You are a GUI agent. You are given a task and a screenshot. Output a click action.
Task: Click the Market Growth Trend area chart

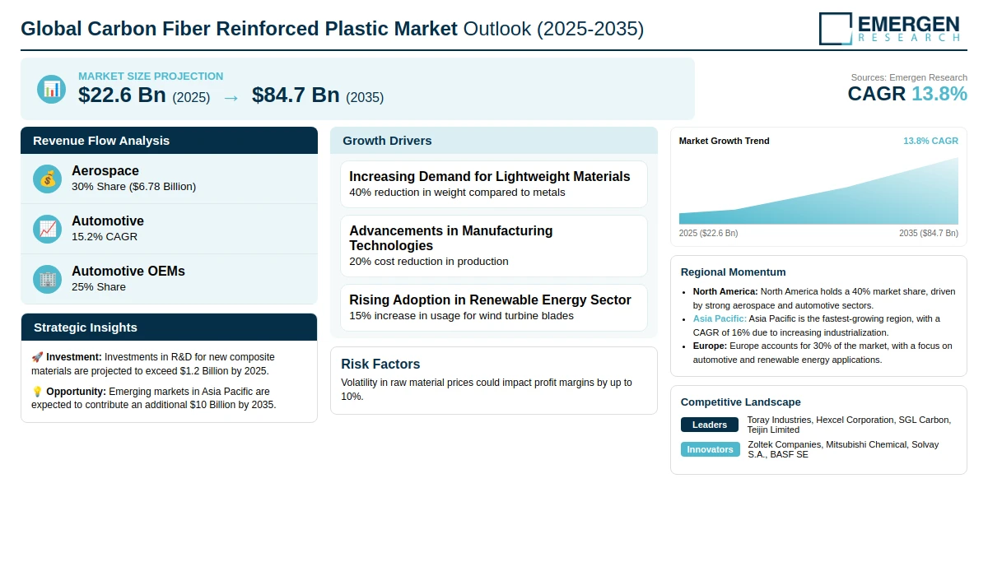(x=818, y=193)
